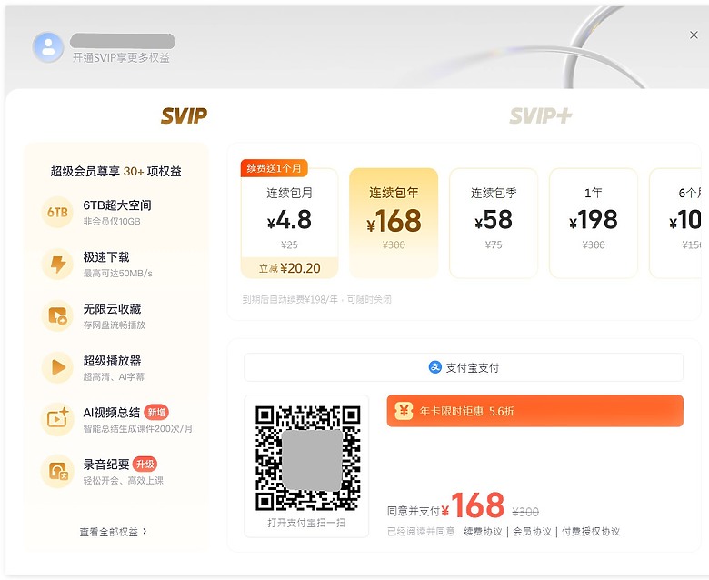Image resolution: width=709 pixels, height=580 pixels.
Task: Click the 年卡限时钜惠 5.6折 banner
Action: (x=534, y=411)
